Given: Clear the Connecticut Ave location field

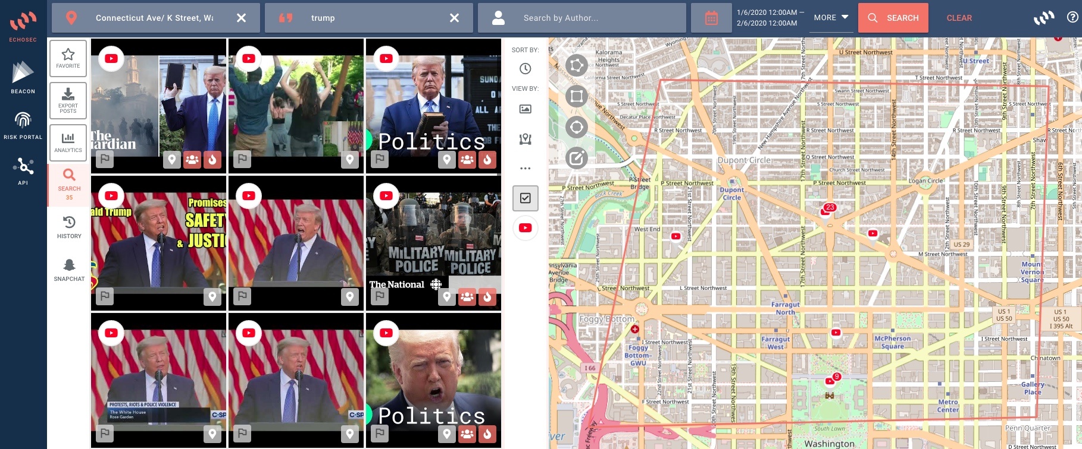Looking at the screenshot, I should [x=241, y=18].
